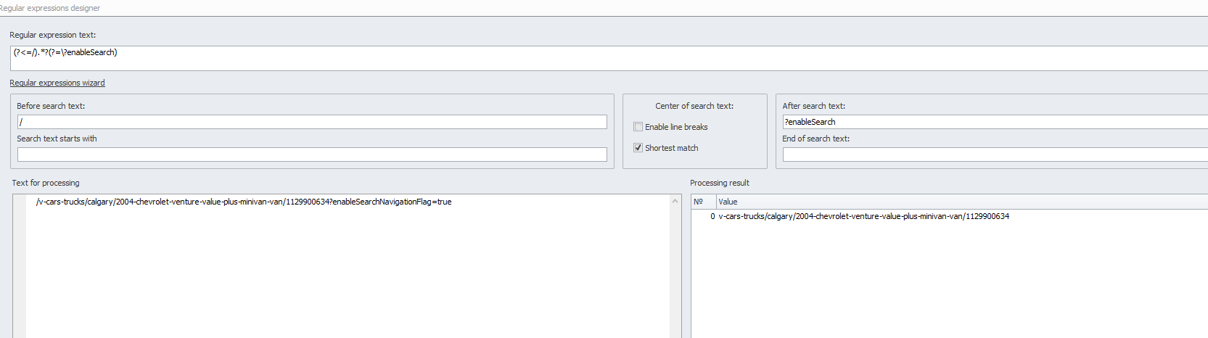Click the Regular expression text field
The height and width of the screenshot is (338, 1208).
609,58
